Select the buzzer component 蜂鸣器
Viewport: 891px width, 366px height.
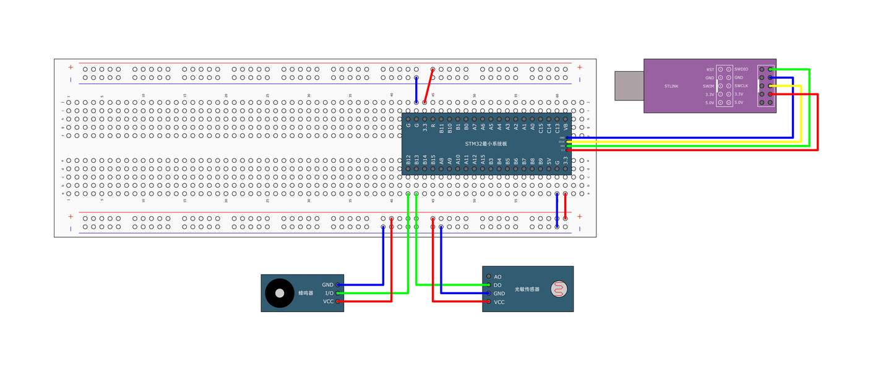[x=303, y=292]
